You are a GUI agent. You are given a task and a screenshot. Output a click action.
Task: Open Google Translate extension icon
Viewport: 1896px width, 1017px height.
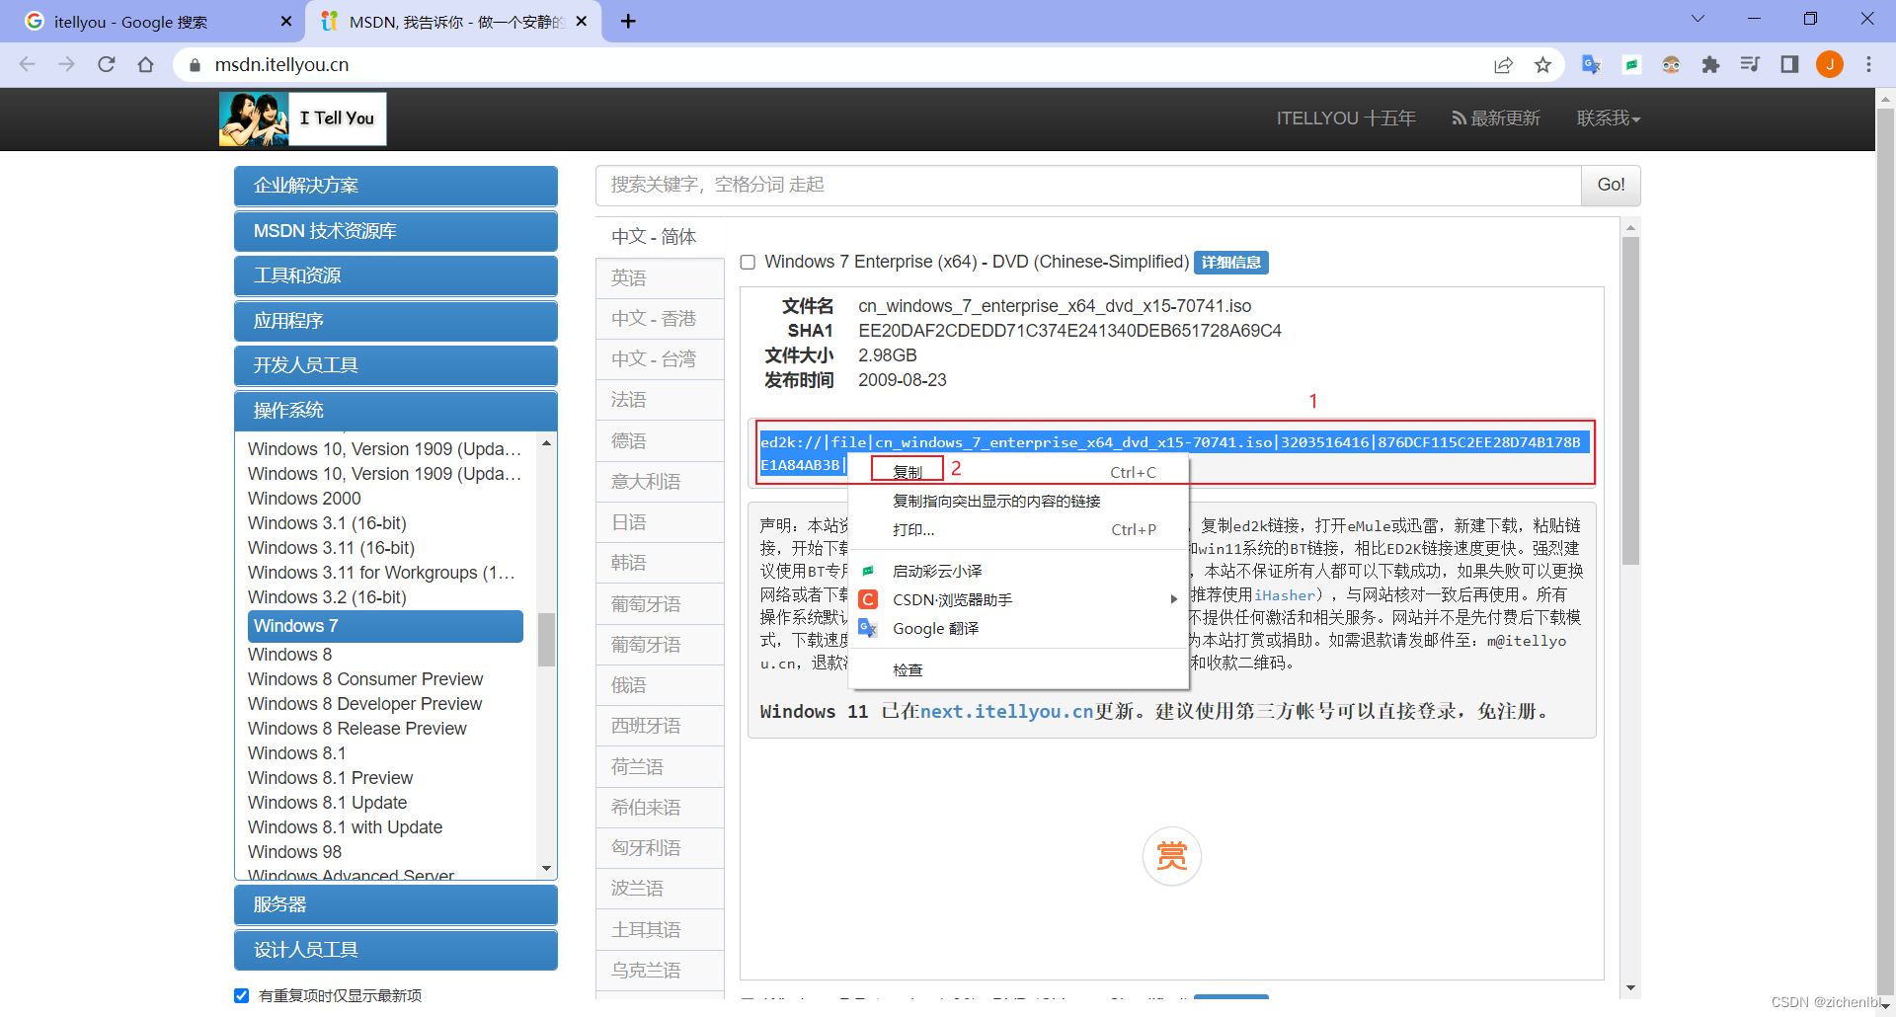tap(1591, 64)
